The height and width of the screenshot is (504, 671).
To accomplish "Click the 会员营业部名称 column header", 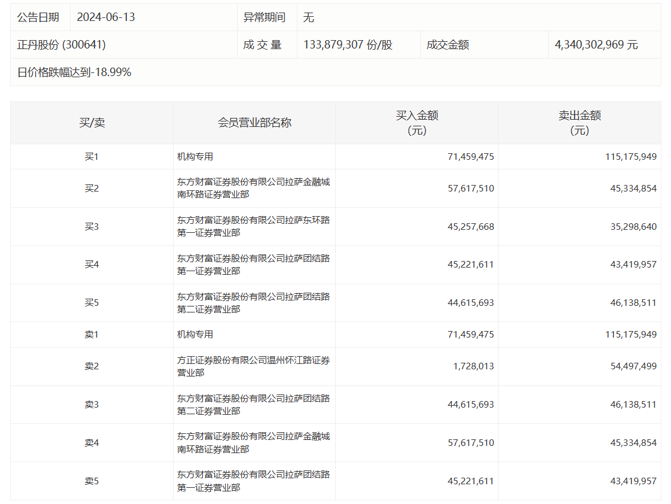I will pos(254,123).
